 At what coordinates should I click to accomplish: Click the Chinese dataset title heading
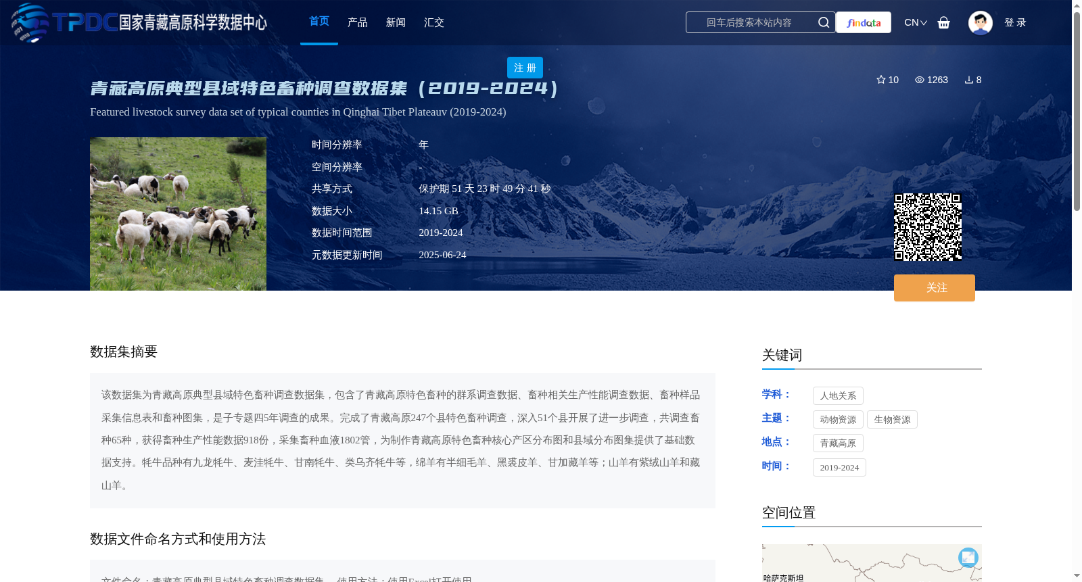[325, 89]
